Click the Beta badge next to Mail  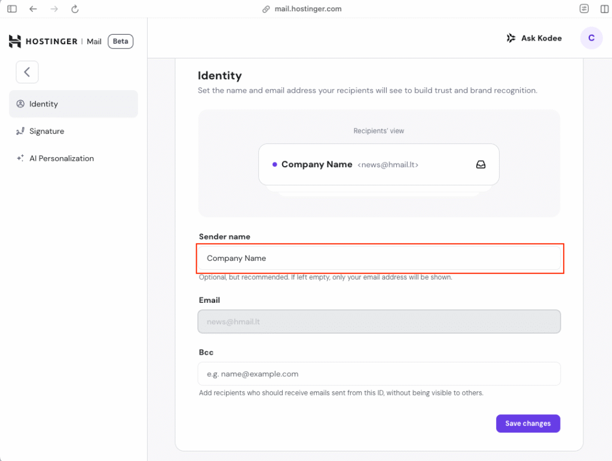(x=120, y=41)
